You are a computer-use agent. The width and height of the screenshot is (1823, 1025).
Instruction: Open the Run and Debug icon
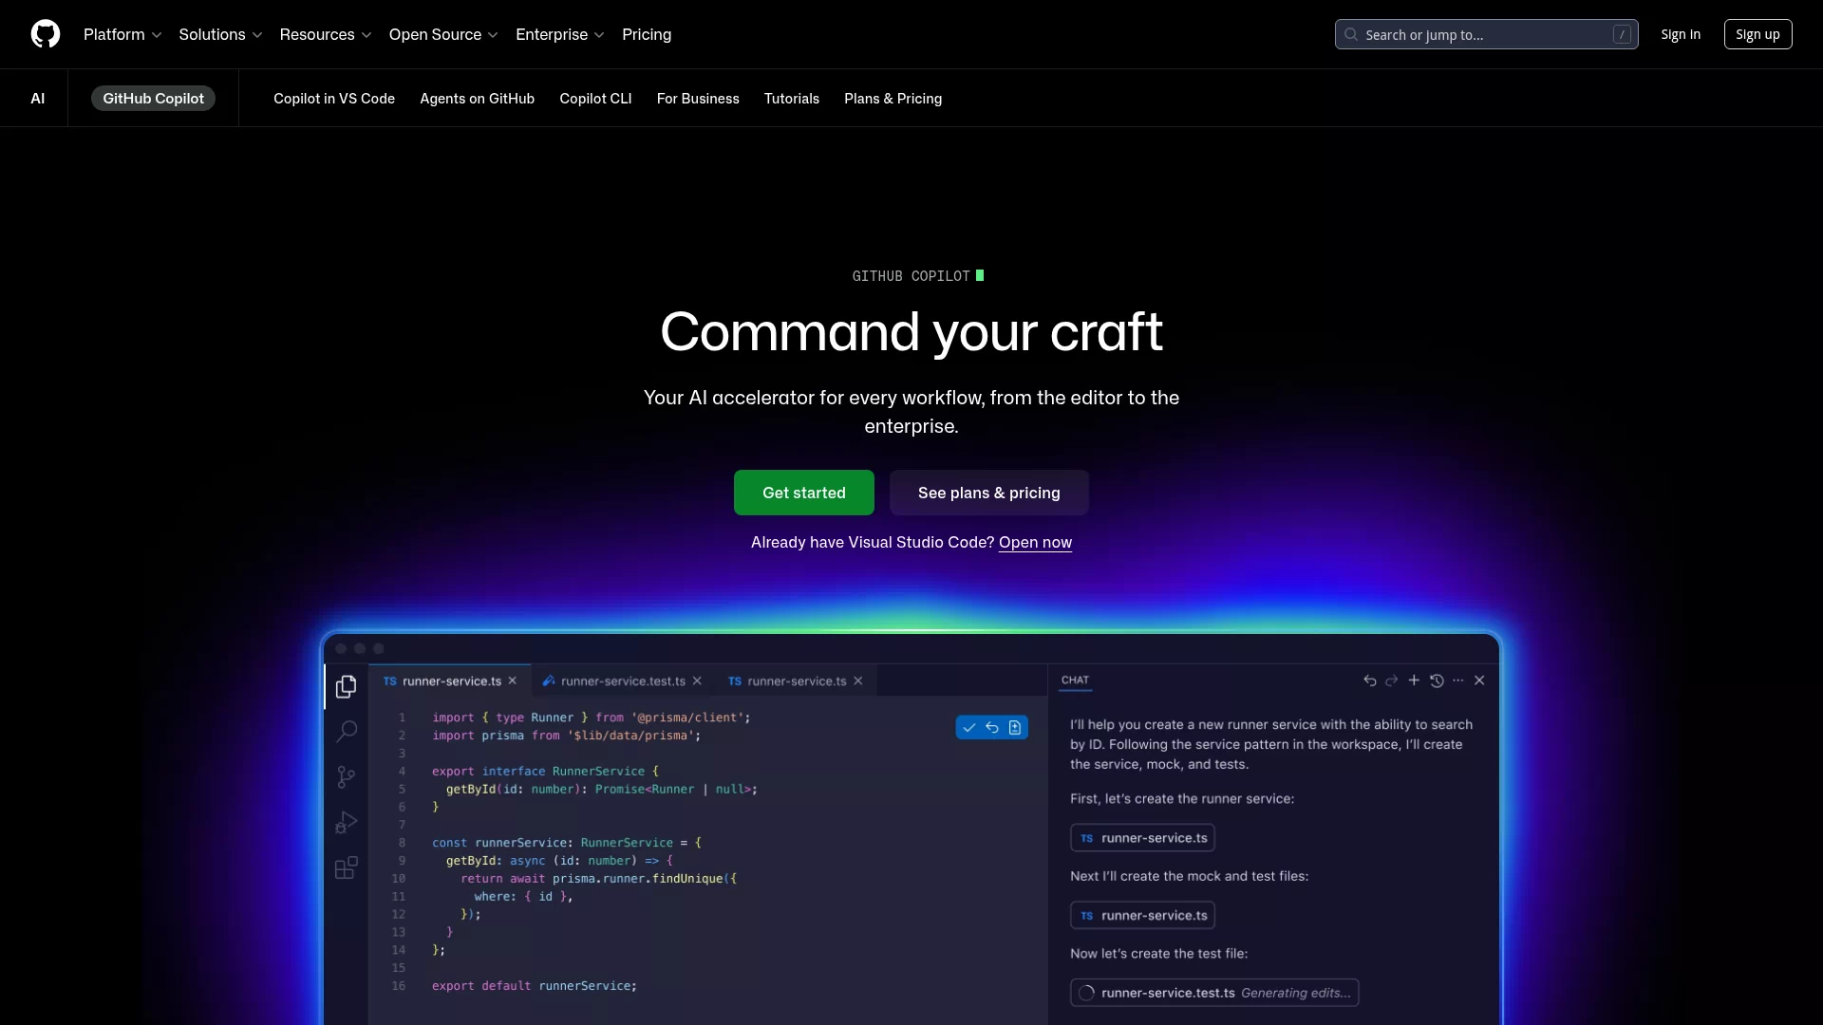tap(347, 822)
